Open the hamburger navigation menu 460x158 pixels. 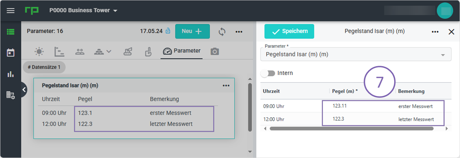point(11,10)
